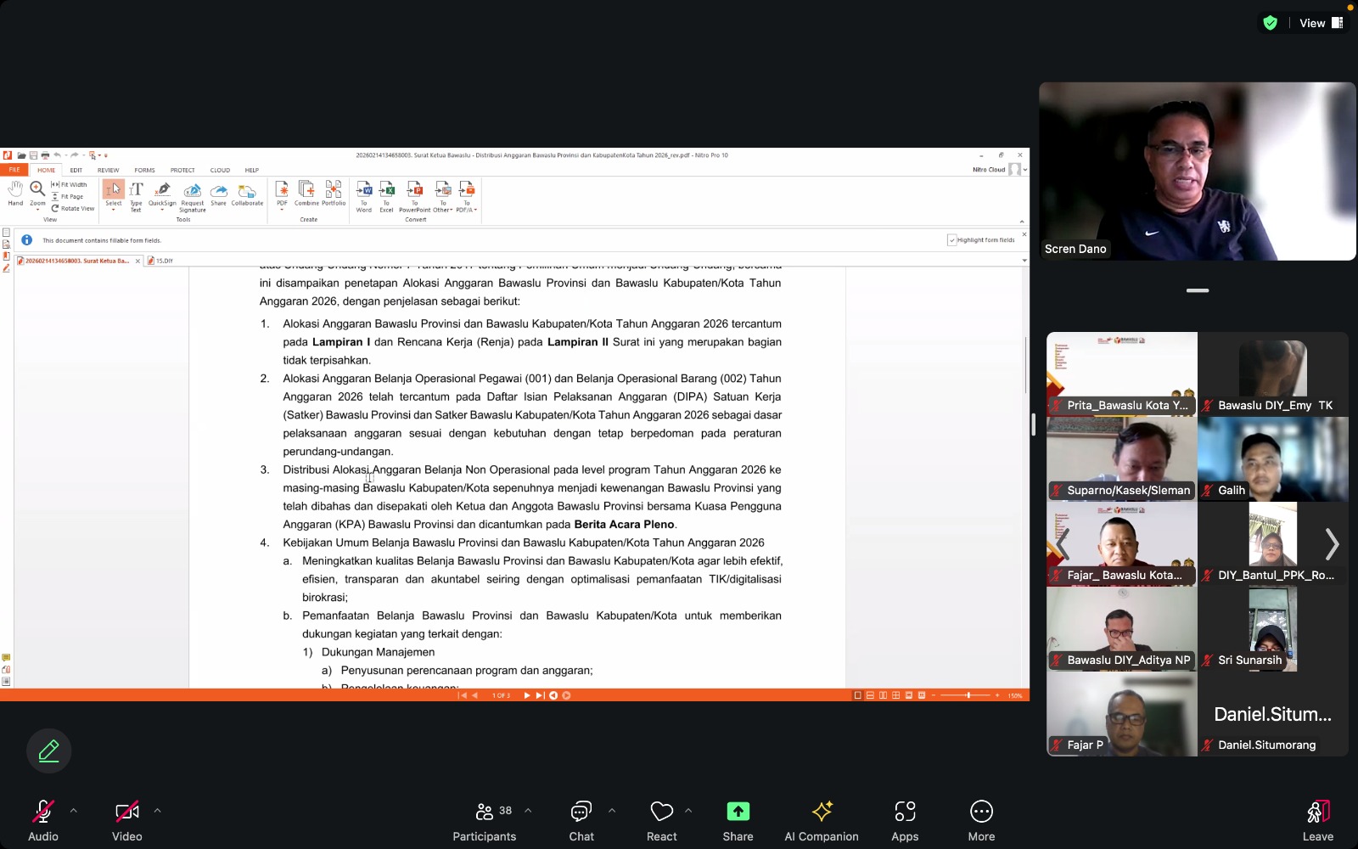Screen dimensions: 1358x849
Task: Open video options caret next to Video
Action: [x=157, y=811]
